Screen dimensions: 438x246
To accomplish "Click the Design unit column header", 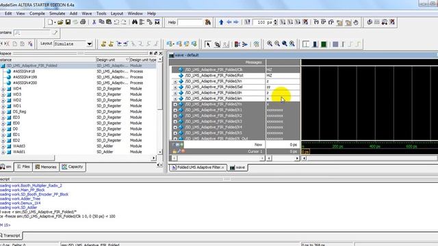I will pyautogui.click(x=112, y=59).
